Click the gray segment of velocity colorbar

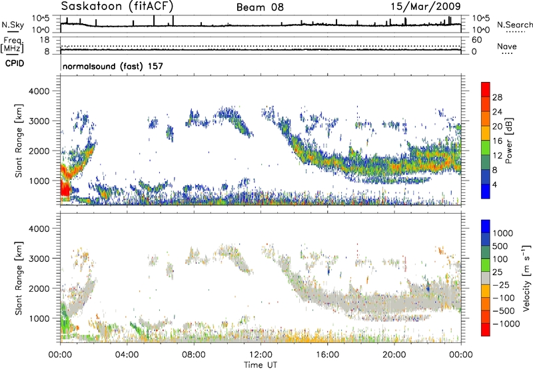pyautogui.click(x=486, y=278)
